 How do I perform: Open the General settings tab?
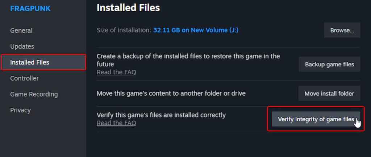point(21,30)
